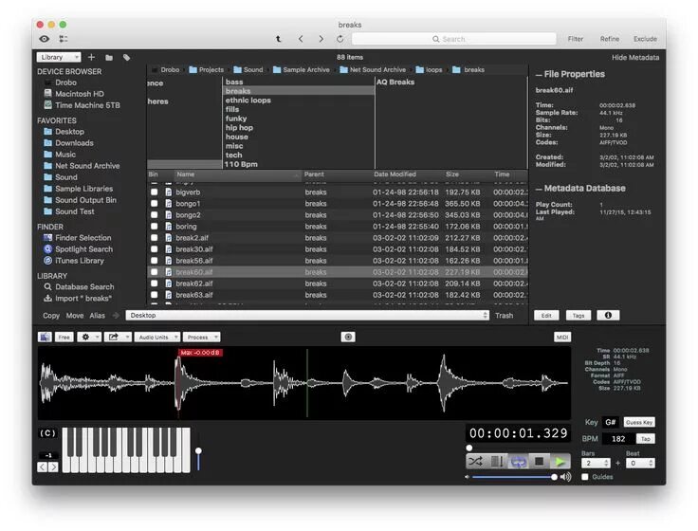Click the add plus icon
Screen dimensions: 698x531
click(91, 58)
